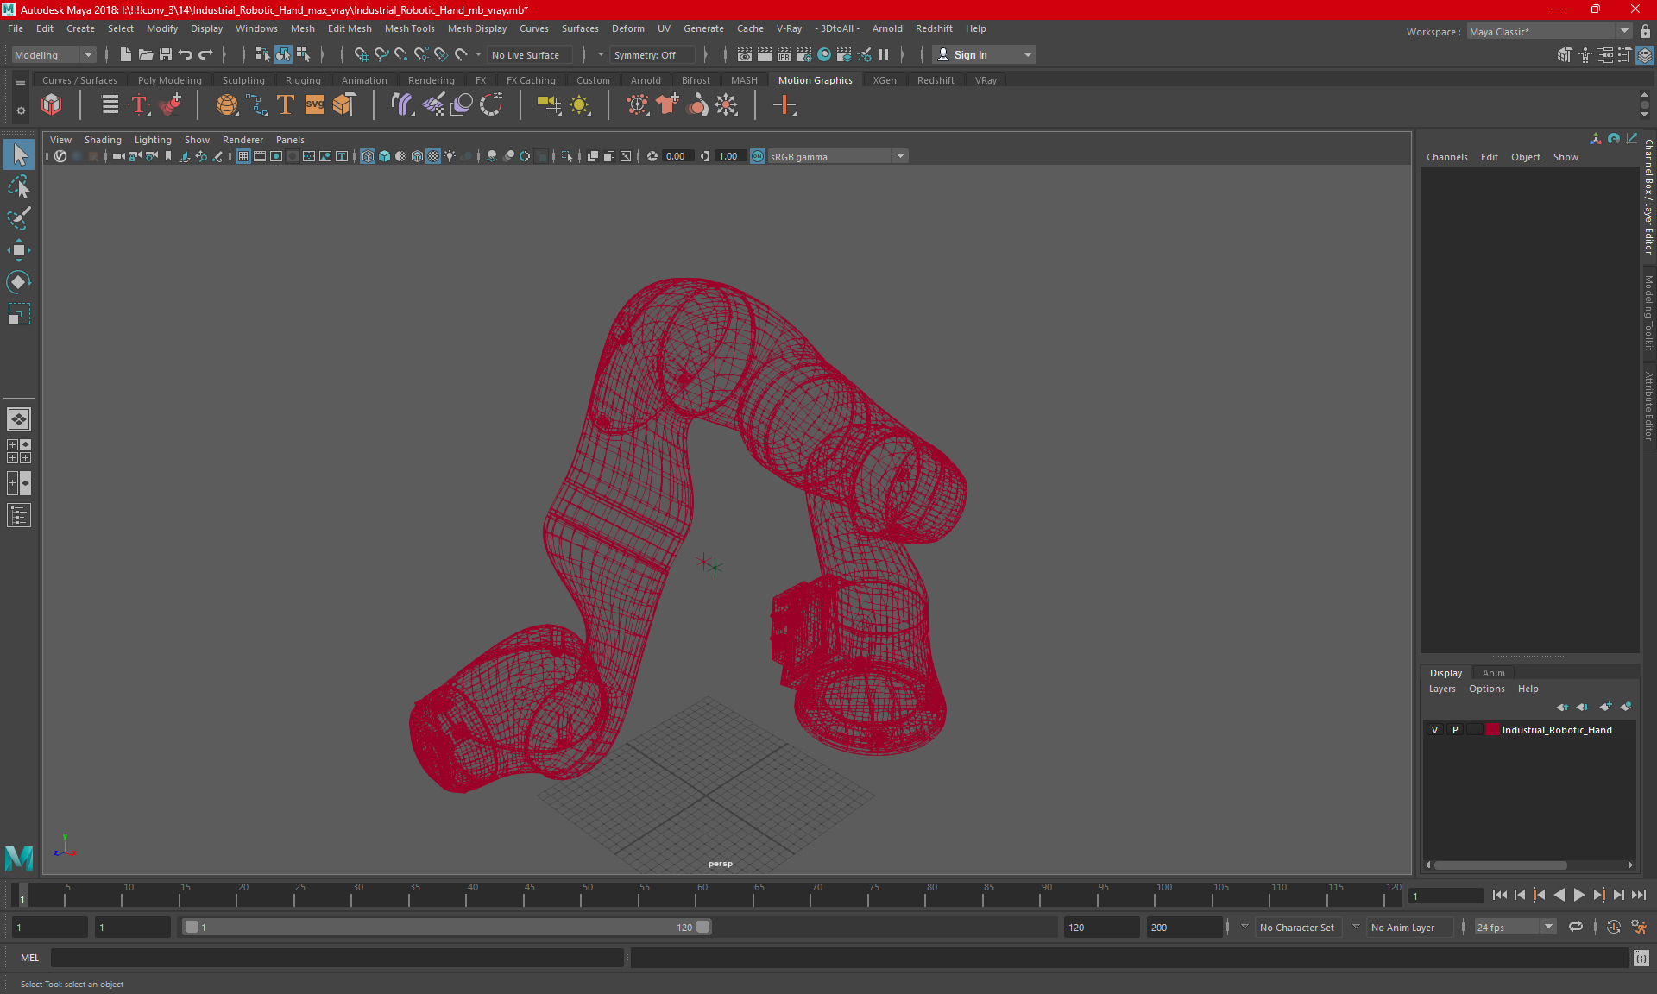Viewport: 1657px width, 994px height.
Task: Click the MEL command input field
Action: click(x=337, y=958)
